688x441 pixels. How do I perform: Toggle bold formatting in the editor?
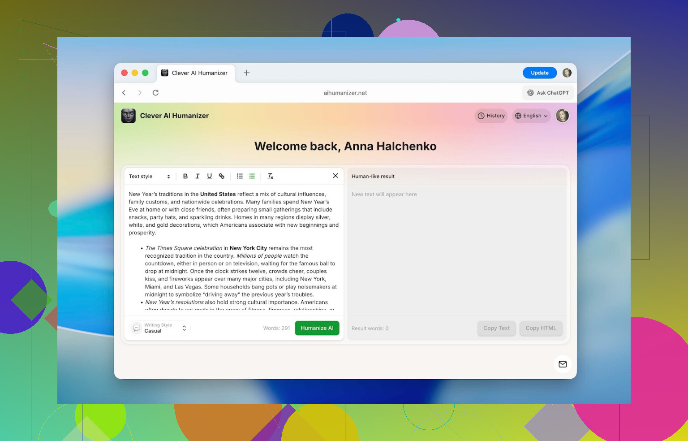[x=185, y=176]
